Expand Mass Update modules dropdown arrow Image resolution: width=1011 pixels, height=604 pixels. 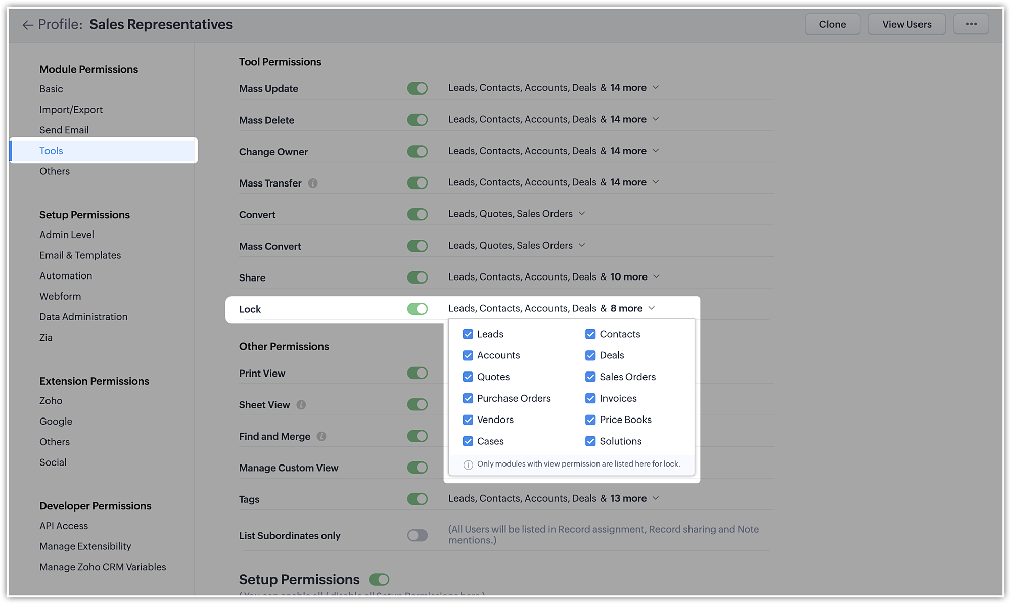(656, 88)
